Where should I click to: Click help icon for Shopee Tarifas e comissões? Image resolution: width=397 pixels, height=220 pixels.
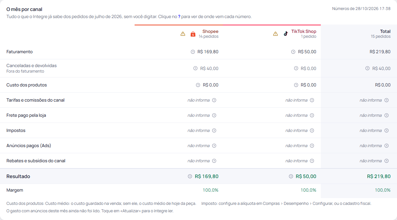(x=214, y=100)
